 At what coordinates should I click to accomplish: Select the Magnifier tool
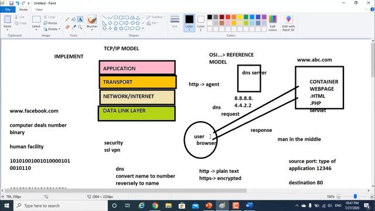(x=80, y=27)
